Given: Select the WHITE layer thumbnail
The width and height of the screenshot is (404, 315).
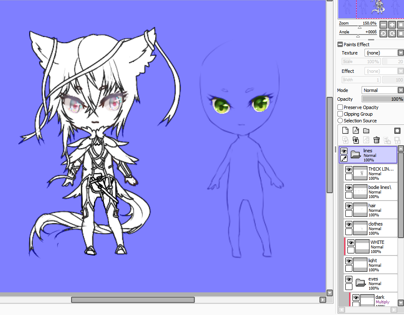Looking at the screenshot, I should 362,246.
